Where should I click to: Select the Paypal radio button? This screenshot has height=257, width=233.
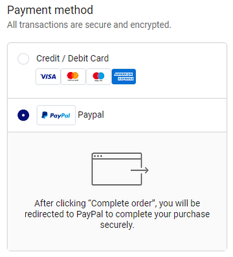point(23,115)
